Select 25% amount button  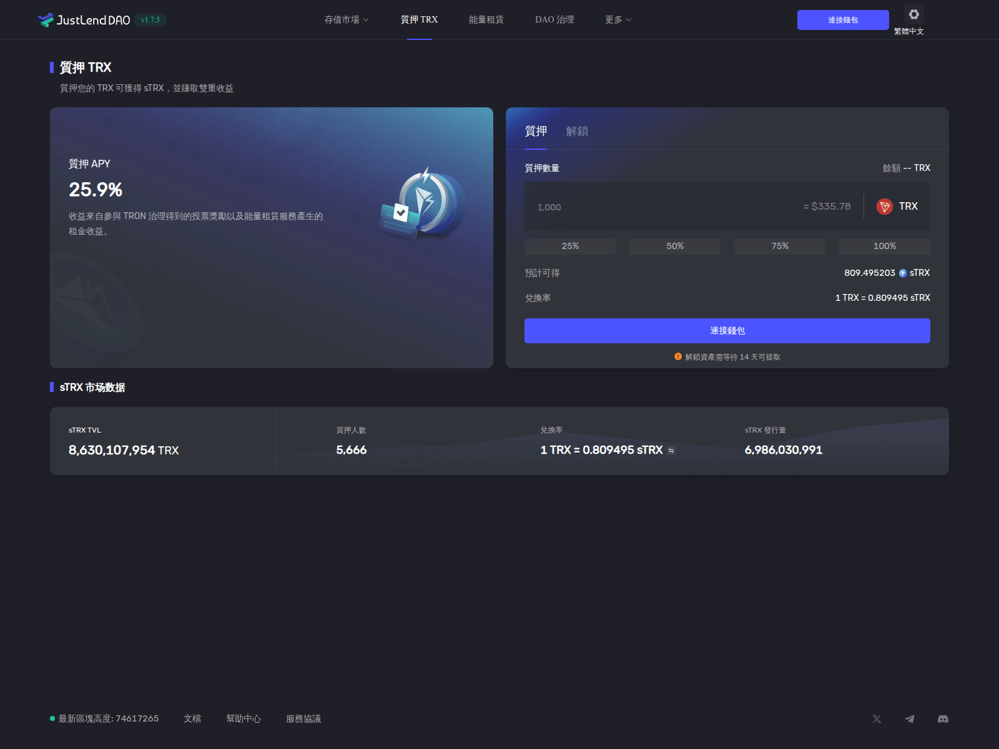point(570,246)
